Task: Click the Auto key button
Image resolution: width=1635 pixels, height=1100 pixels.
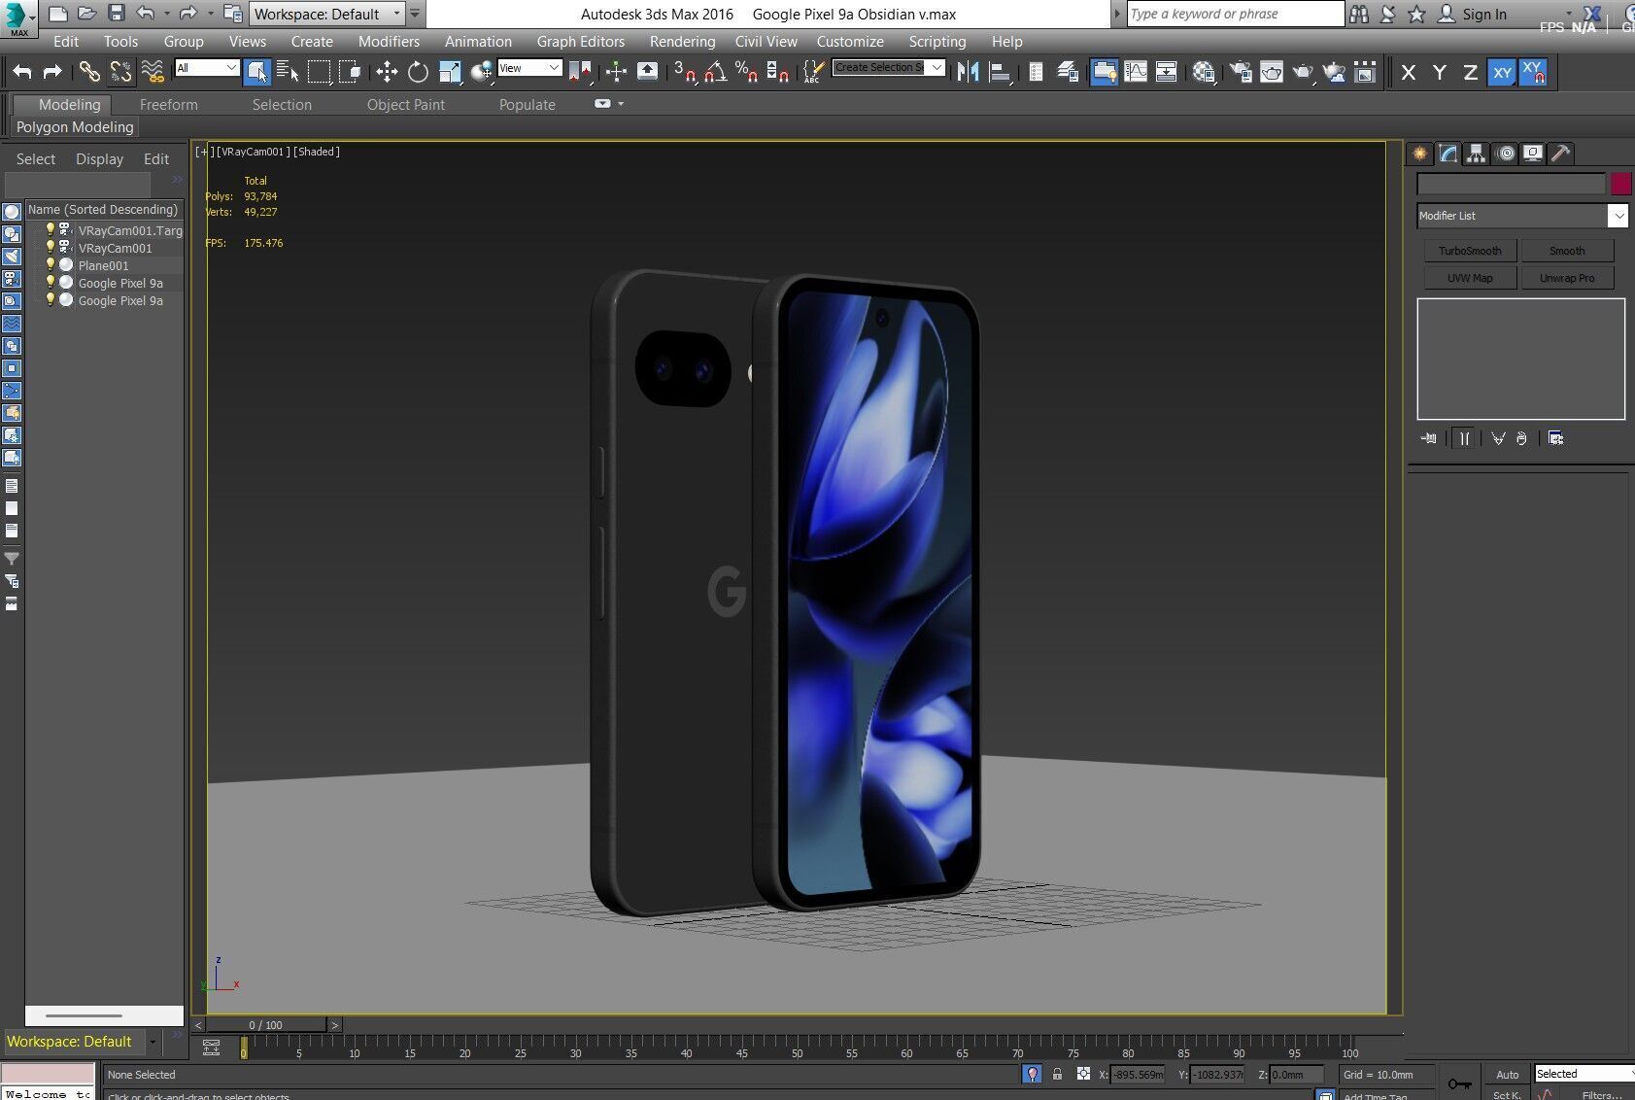Action: coord(1507,1075)
